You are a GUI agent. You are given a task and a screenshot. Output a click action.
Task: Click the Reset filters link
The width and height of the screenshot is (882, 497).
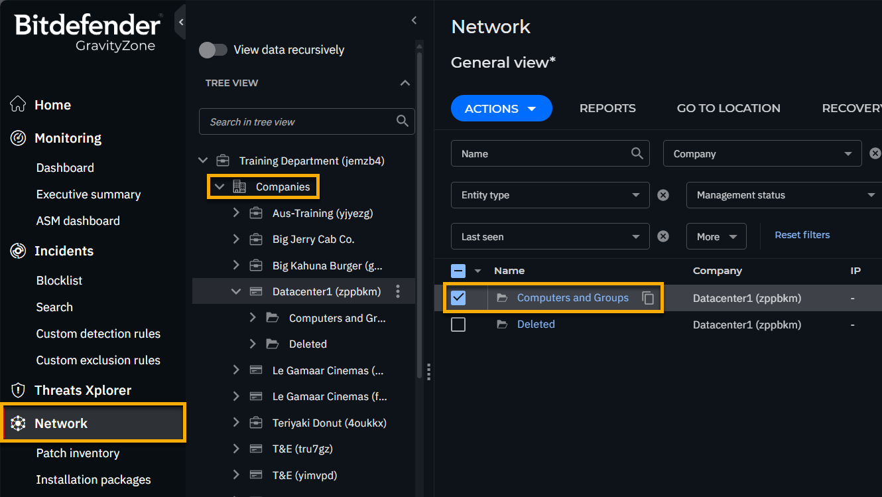tap(802, 235)
